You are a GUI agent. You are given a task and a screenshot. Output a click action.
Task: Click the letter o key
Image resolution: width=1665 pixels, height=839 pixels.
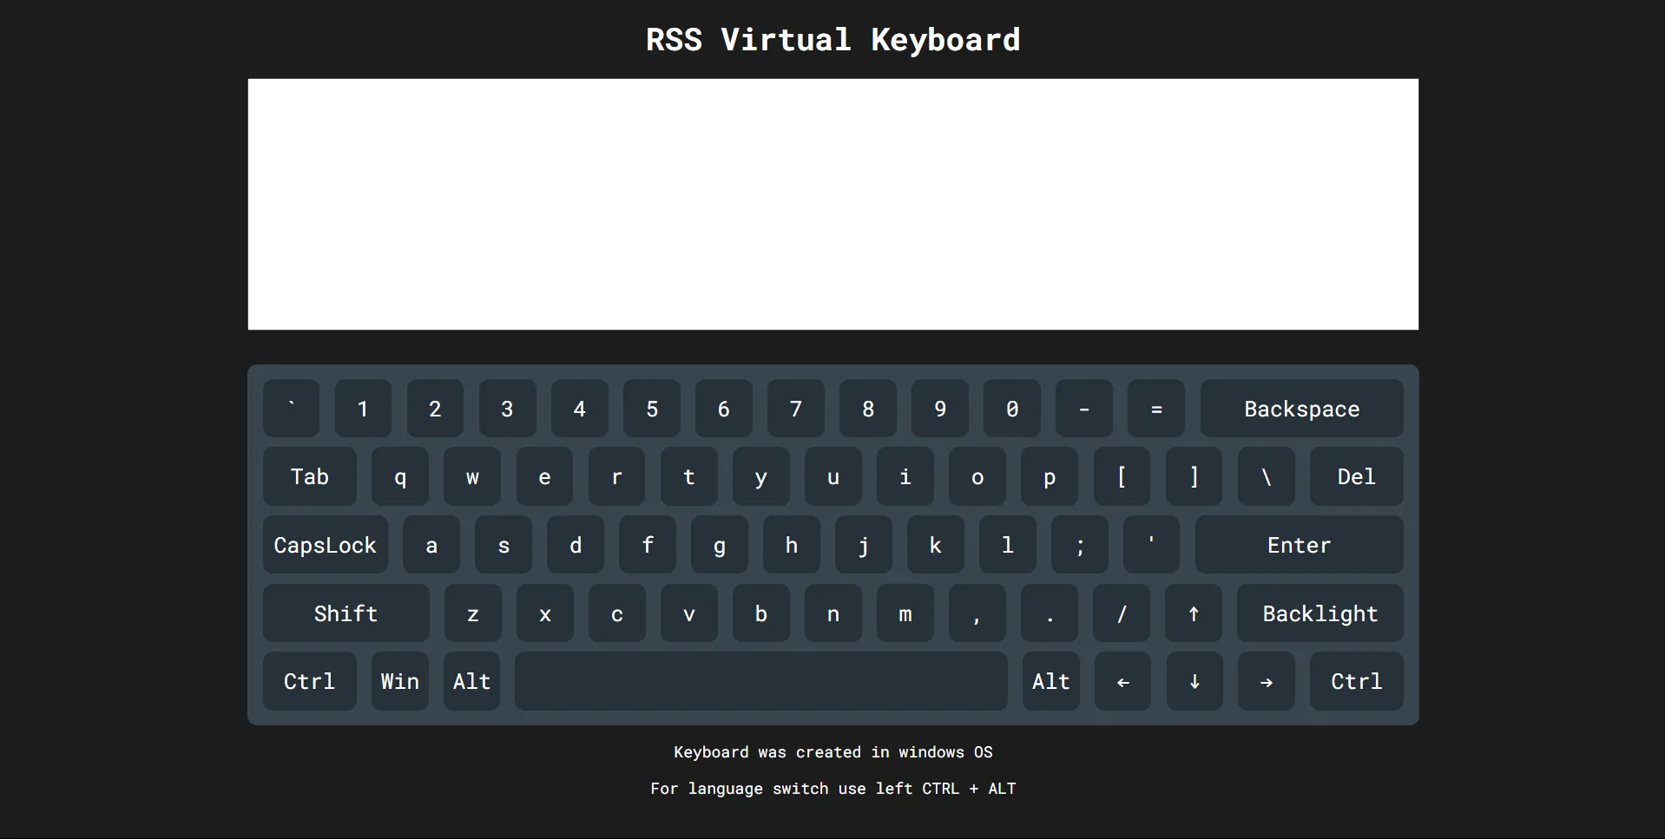tap(977, 476)
